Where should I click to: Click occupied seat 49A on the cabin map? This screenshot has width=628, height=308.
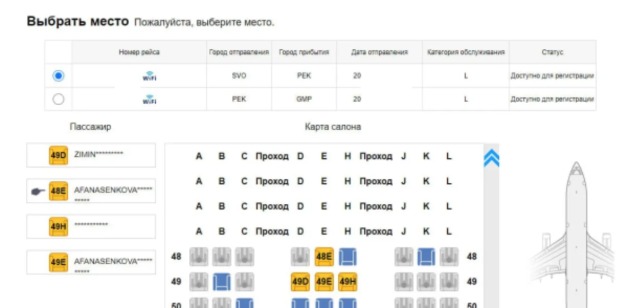199,281
